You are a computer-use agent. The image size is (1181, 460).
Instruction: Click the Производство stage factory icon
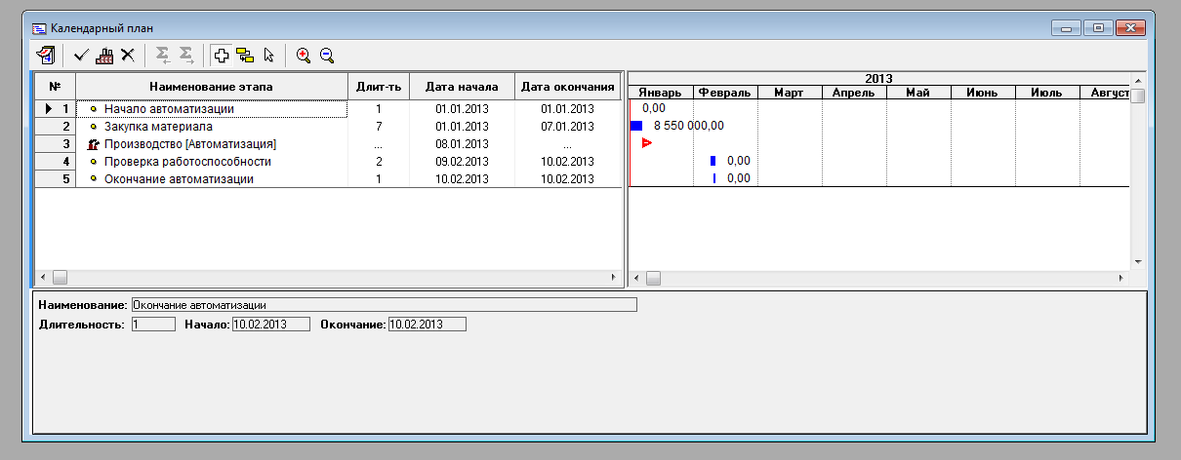click(x=94, y=144)
